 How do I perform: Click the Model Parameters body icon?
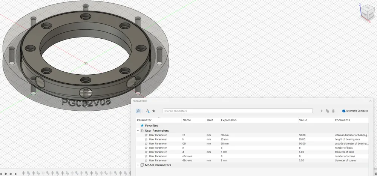coord(142,165)
